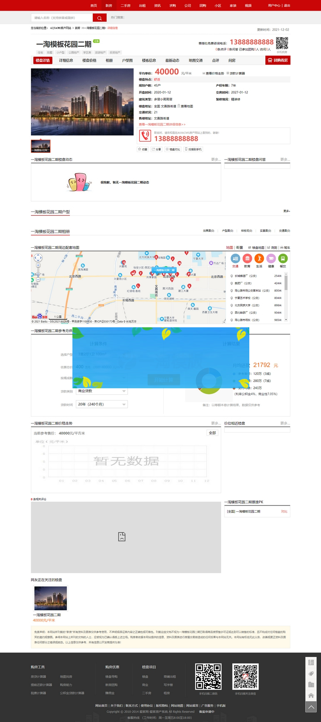Select the 交通 transit category icon
321x722 pixels.
[235, 258]
